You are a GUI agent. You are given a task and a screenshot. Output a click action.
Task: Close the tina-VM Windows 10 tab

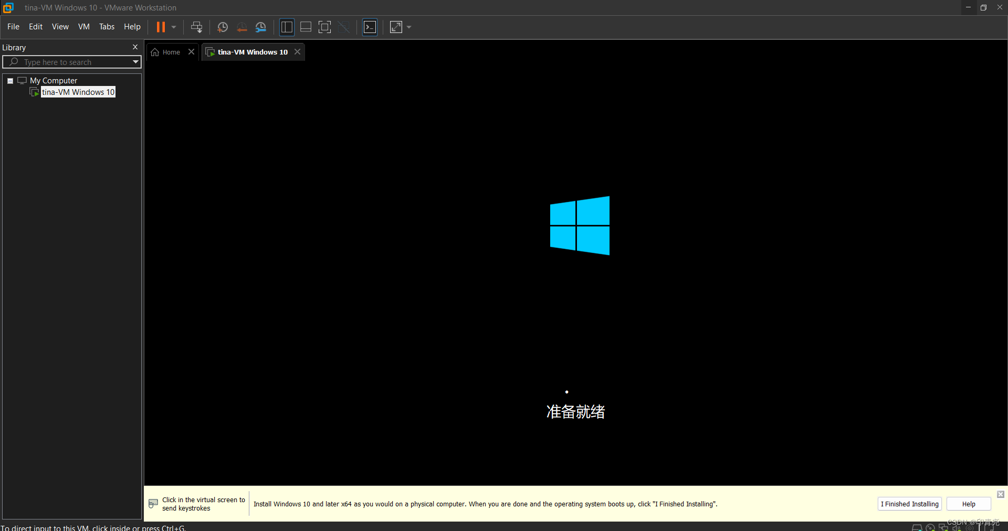(297, 51)
